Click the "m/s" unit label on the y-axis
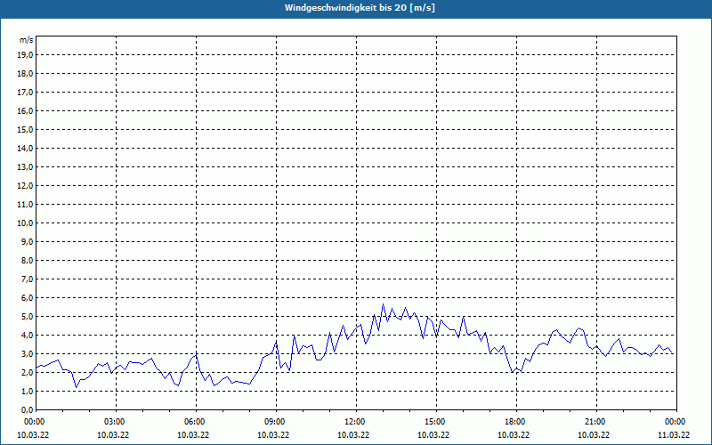The image size is (712, 445). pos(27,40)
